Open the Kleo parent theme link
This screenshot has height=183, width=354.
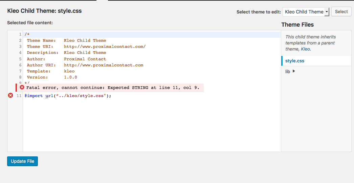click(x=305, y=49)
